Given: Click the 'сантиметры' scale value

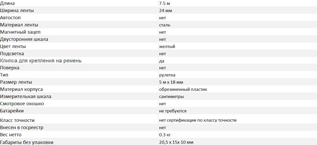Looking at the screenshot, I should point(172,96).
